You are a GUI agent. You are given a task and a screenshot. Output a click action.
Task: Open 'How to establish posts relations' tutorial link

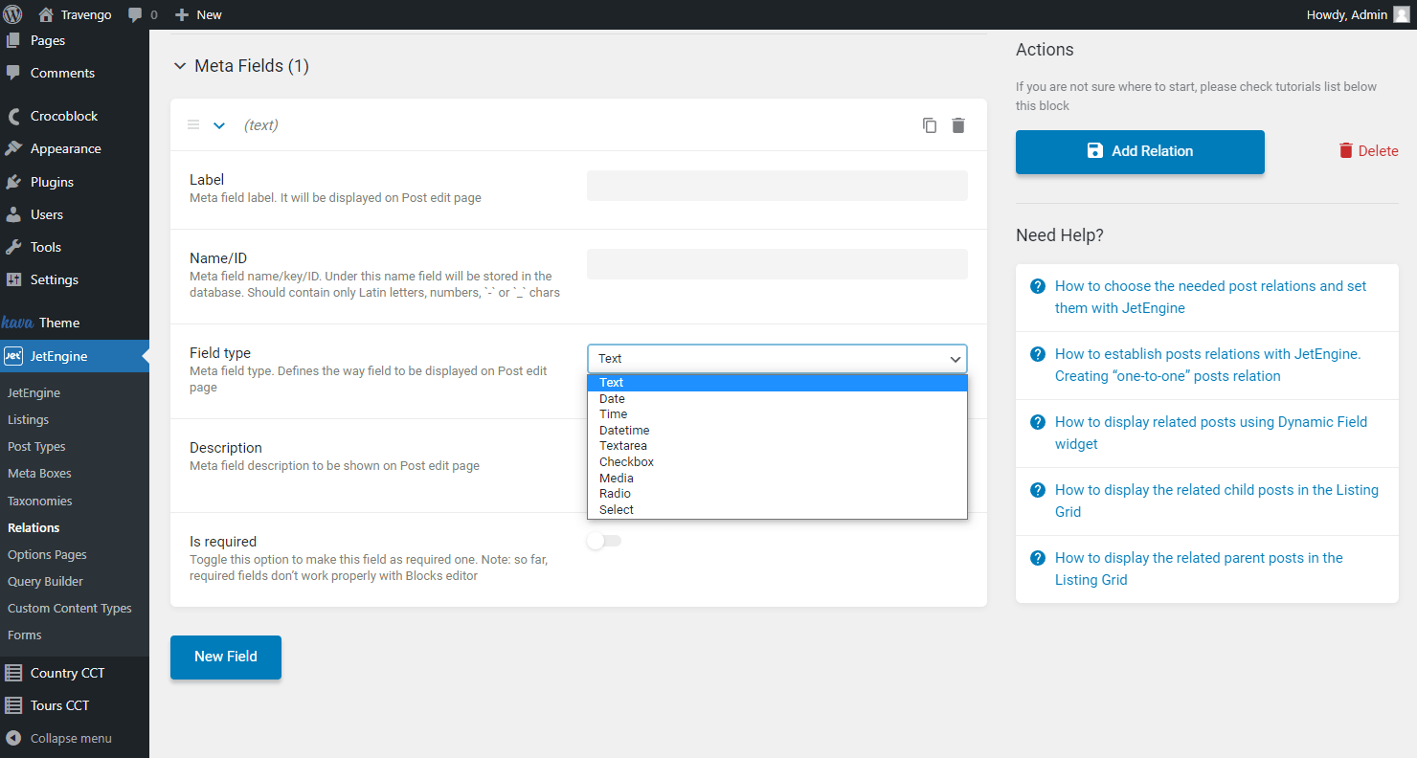click(x=1207, y=365)
